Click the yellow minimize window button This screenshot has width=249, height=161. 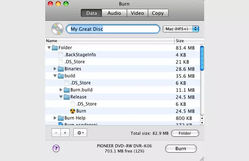58,4
